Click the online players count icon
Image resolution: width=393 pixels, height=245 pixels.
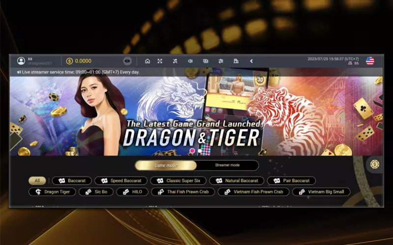coord(350,64)
